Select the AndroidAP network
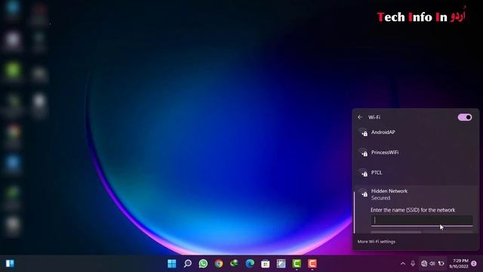Viewport: 483px width, 272px height. tap(415, 132)
